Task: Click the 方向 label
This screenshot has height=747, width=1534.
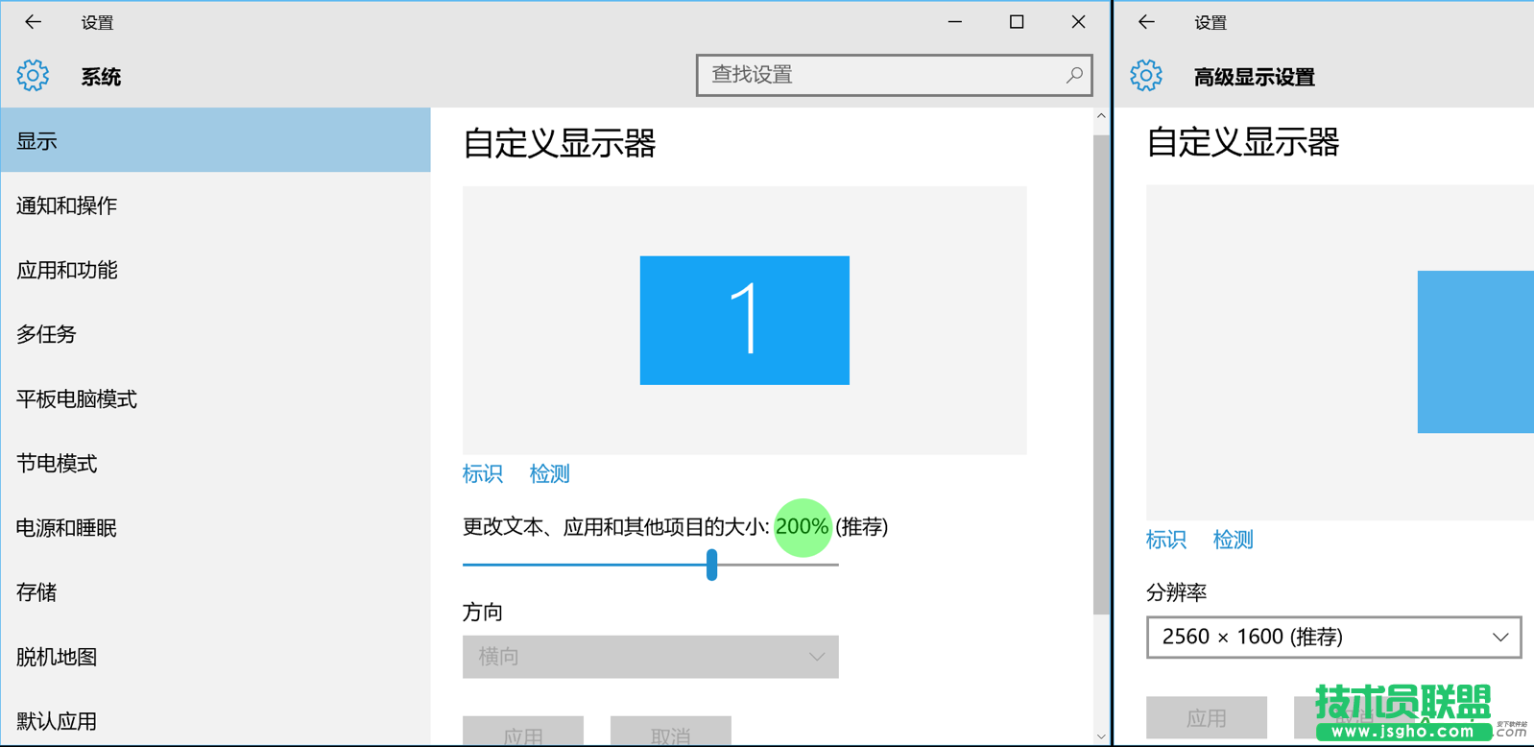Action: [483, 612]
